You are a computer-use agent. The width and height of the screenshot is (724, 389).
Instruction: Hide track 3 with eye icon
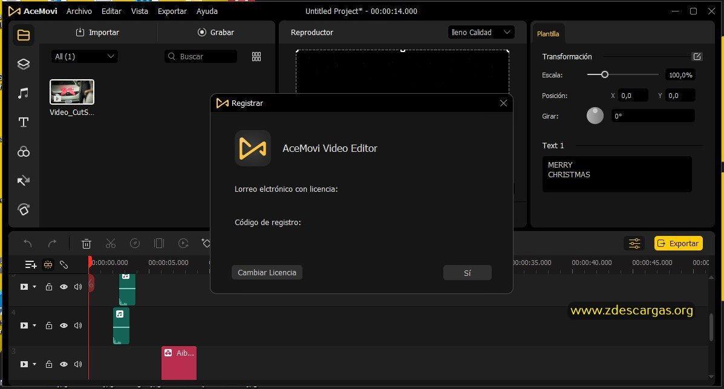click(64, 365)
